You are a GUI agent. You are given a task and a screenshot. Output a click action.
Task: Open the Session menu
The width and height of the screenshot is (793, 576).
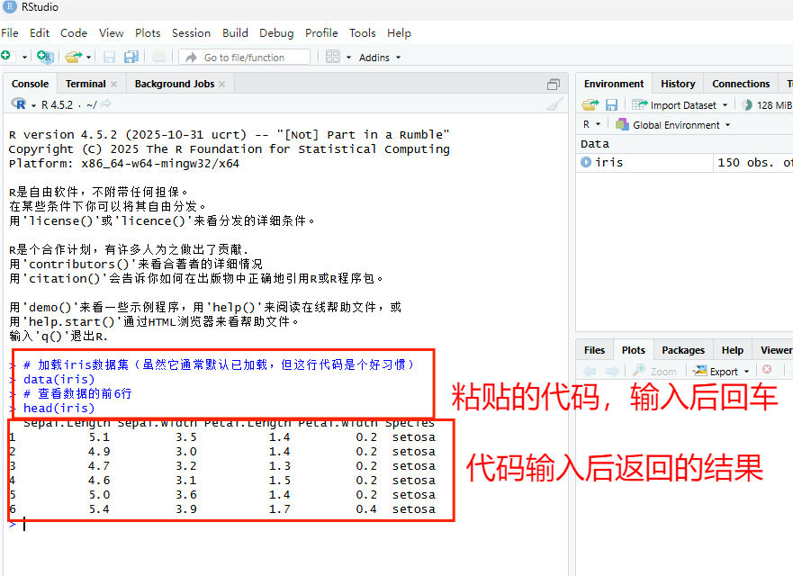191,33
